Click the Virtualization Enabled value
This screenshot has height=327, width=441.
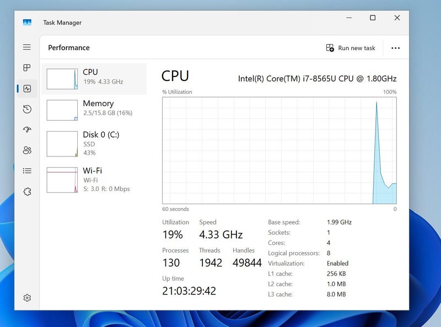337,264
